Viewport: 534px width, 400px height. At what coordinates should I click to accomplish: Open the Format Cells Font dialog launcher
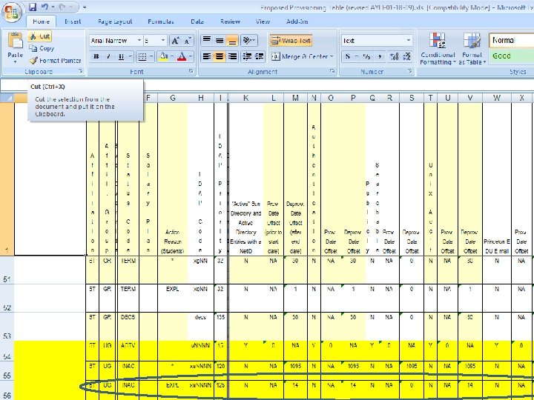pyautogui.click(x=191, y=71)
